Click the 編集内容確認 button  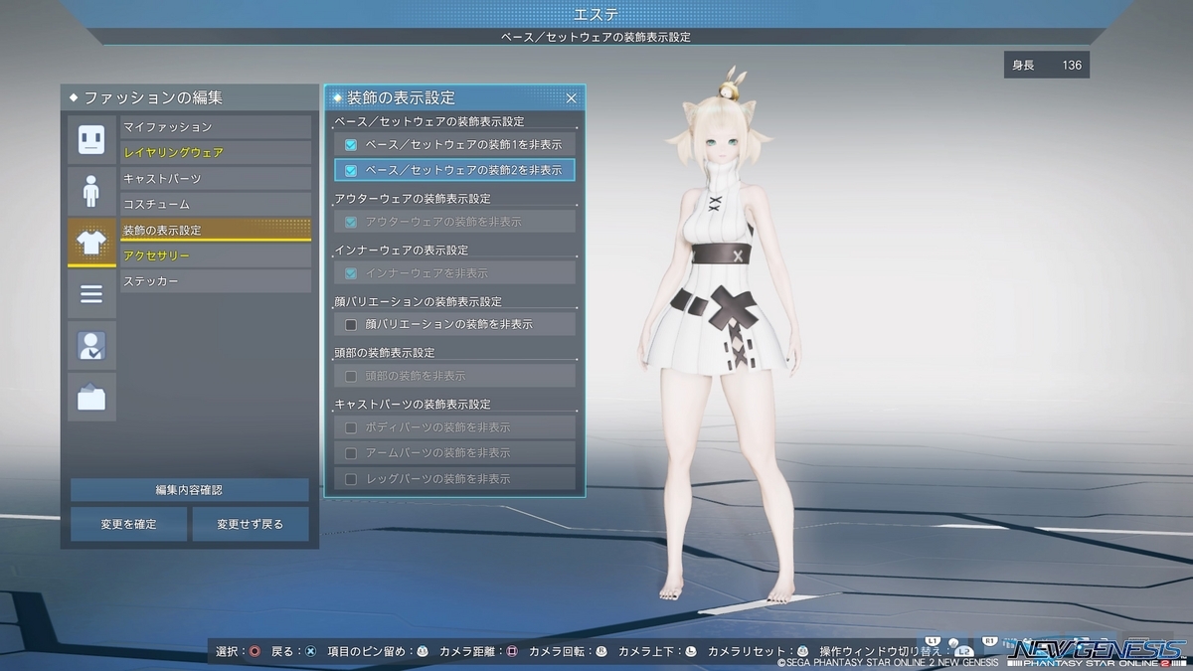[189, 490]
